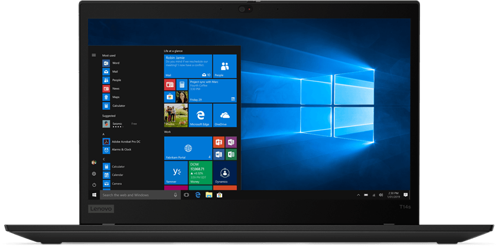Open the OneDrive tile
498x247 pixels.
[x=224, y=116]
